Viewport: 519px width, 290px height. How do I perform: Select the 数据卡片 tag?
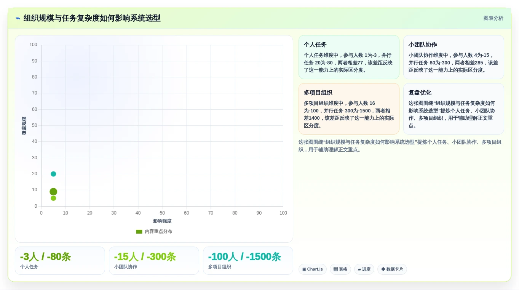(x=392, y=269)
